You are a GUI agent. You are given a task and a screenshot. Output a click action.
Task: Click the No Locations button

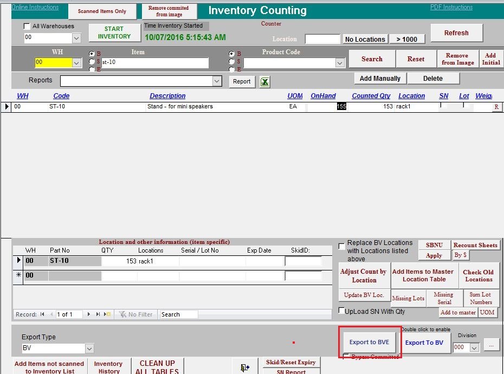(x=365, y=39)
